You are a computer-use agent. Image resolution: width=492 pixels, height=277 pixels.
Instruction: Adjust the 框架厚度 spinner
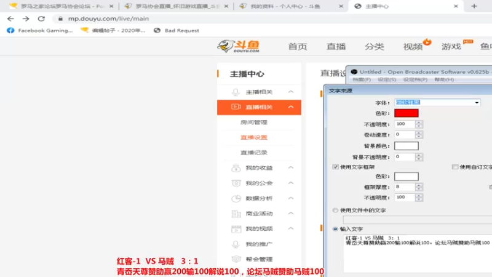point(419,187)
